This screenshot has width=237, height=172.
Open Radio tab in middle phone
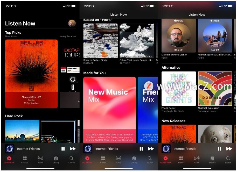(x=119, y=160)
